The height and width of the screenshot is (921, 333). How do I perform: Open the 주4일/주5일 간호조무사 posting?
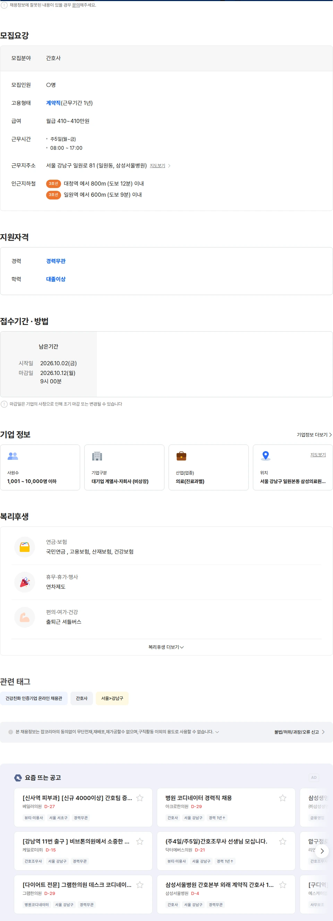(x=216, y=841)
